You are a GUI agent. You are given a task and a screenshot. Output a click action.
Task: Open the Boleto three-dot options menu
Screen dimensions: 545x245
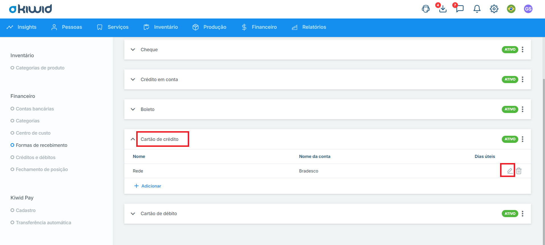(x=523, y=109)
